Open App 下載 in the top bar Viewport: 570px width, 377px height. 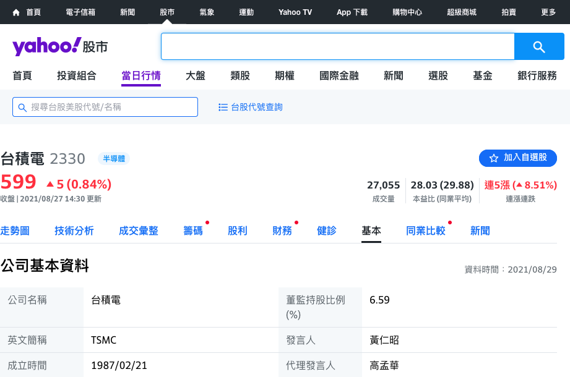pos(352,12)
